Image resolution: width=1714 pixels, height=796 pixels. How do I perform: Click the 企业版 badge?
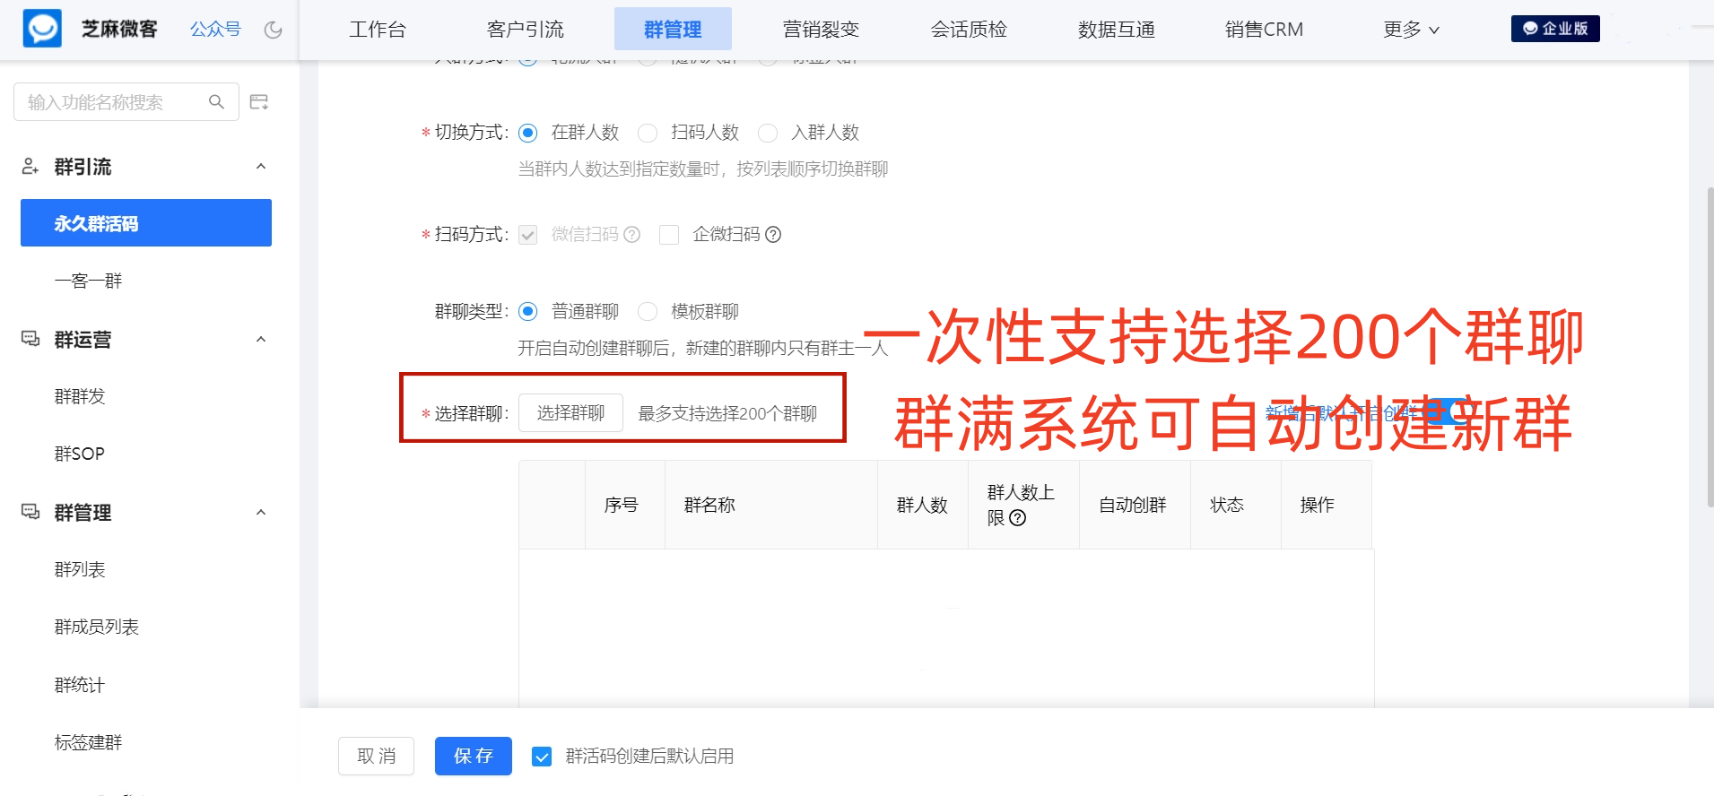click(1555, 29)
